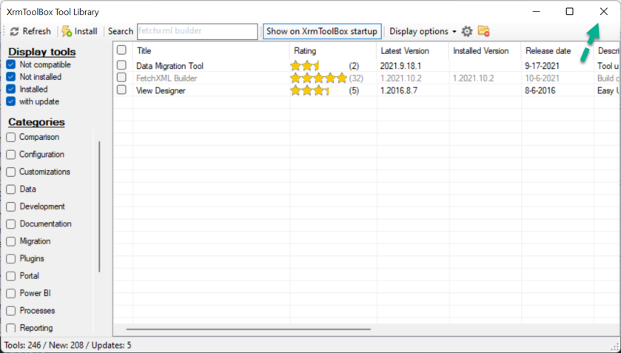Sort by Installed Version column header
Viewport: 621px width, 353px height.
(x=486, y=51)
